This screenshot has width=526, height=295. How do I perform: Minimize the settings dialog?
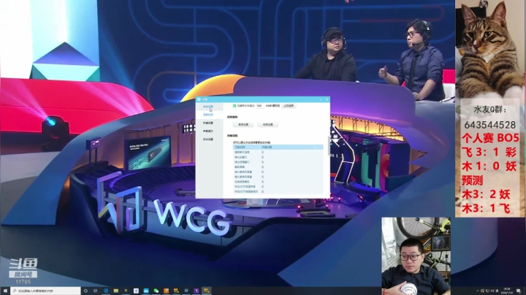pos(321,99)
